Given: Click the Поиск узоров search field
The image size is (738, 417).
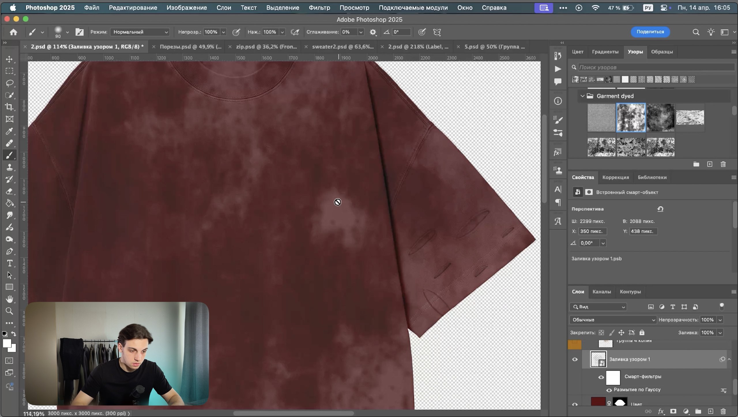Looking at the screenshot, I should pyautogui.click(x=654, y=67).
